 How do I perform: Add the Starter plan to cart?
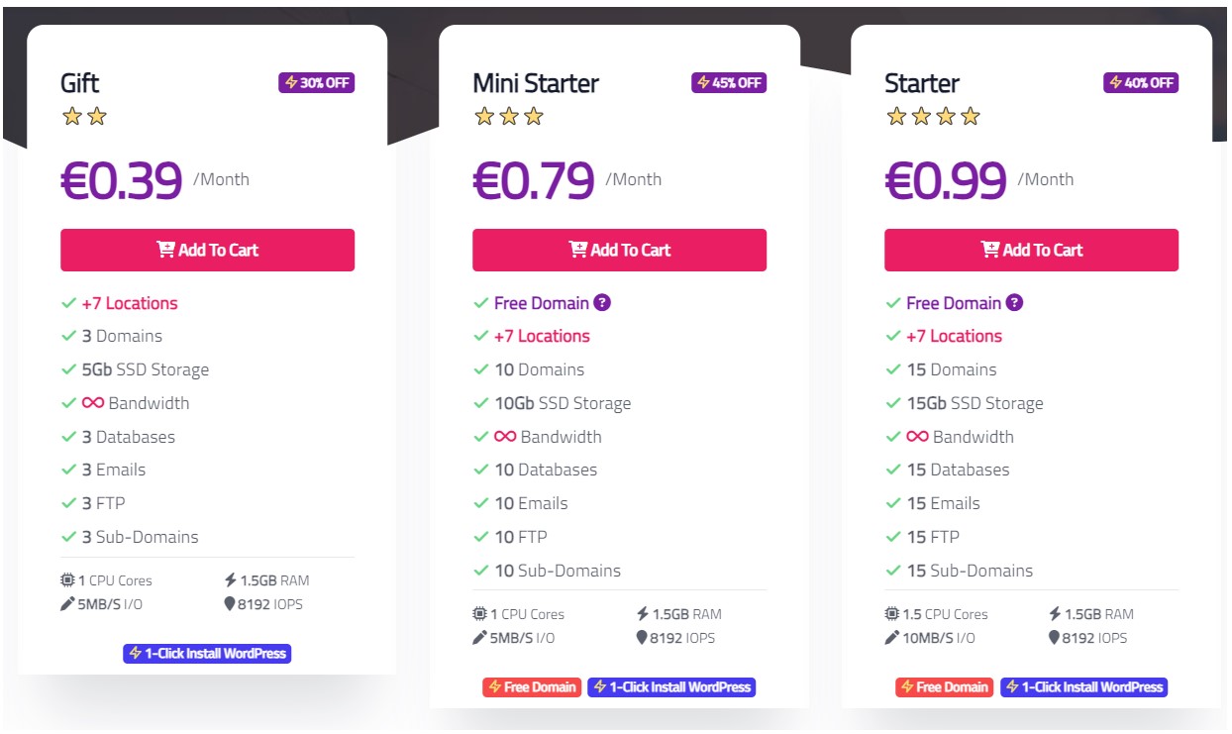[1031, 250]
